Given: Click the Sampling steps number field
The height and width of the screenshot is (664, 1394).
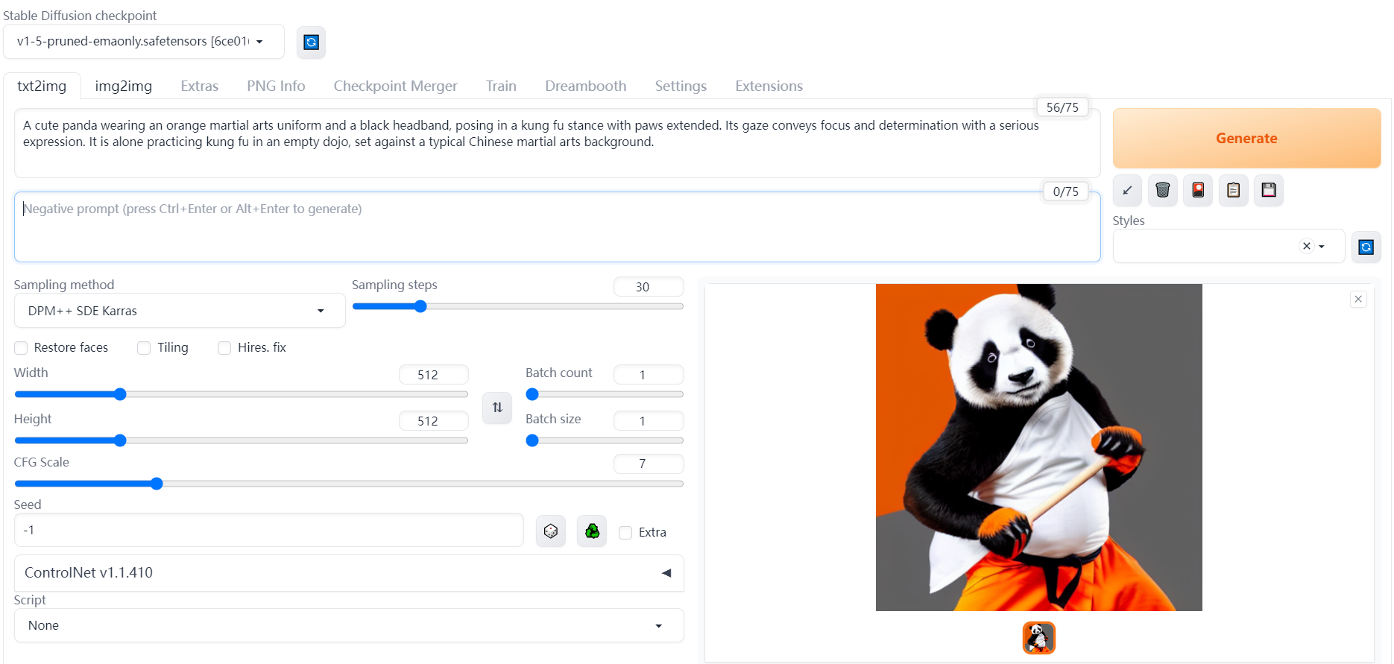Looking at the screenshot, I should click(649, 287).
